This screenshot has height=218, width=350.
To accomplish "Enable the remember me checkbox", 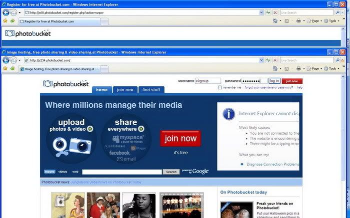I will (x=220, y=87).
